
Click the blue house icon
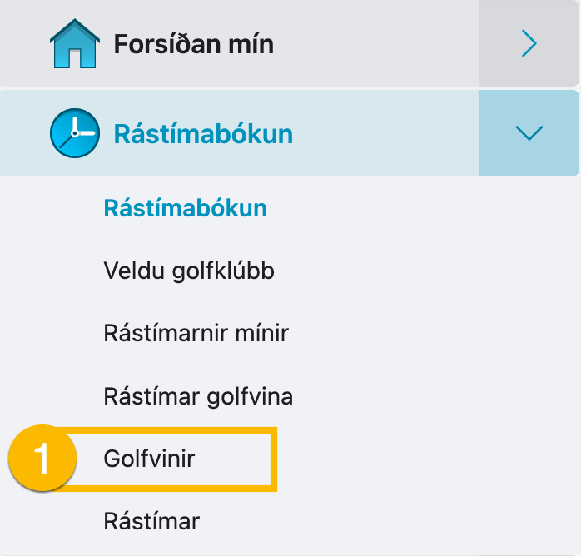pyautogui.click(x=73, y=44)
